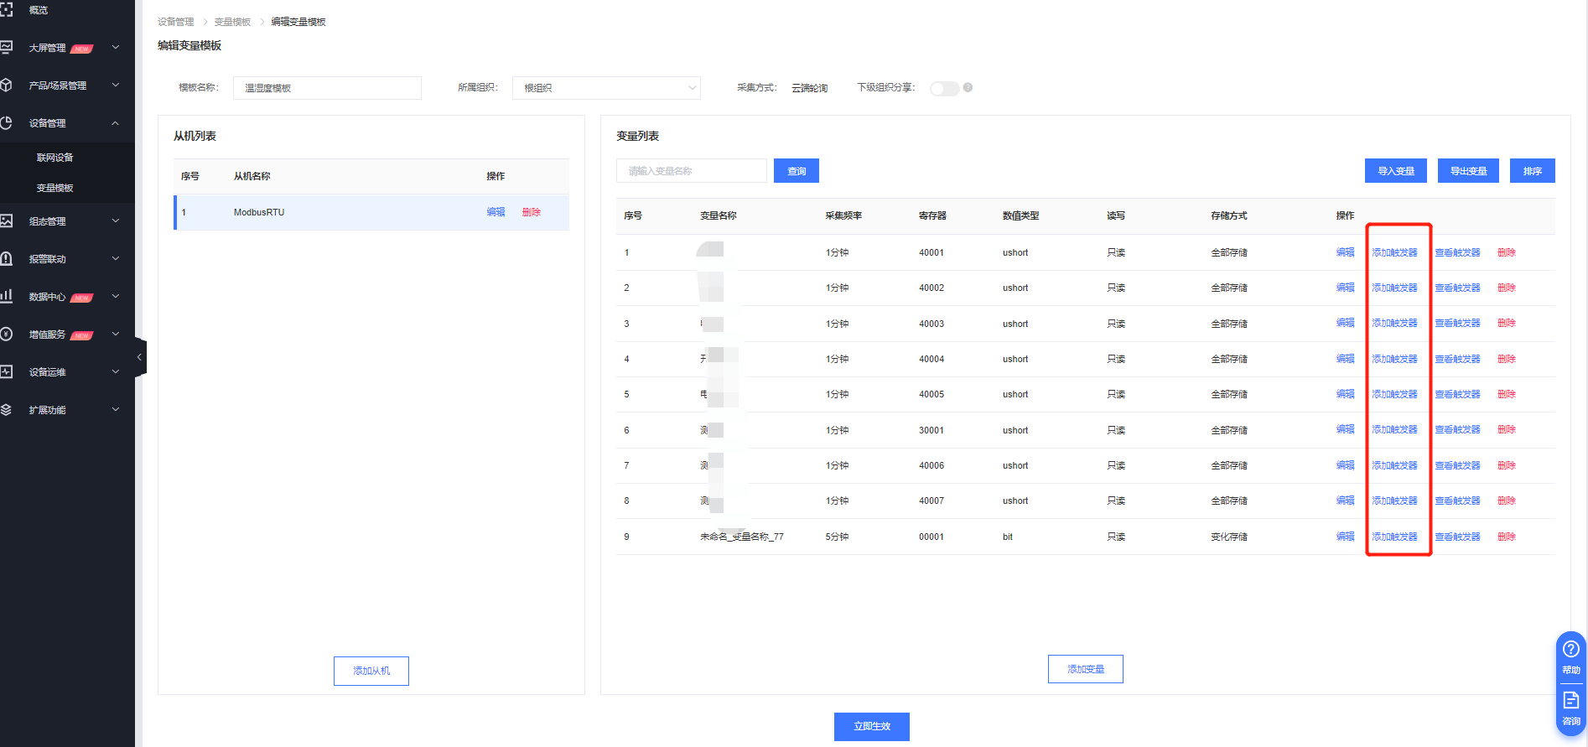Click the 报警联动 alarm bell icon
This screenshot has width=1588, height=747.
pyautogui.click(x=6, y=259)
